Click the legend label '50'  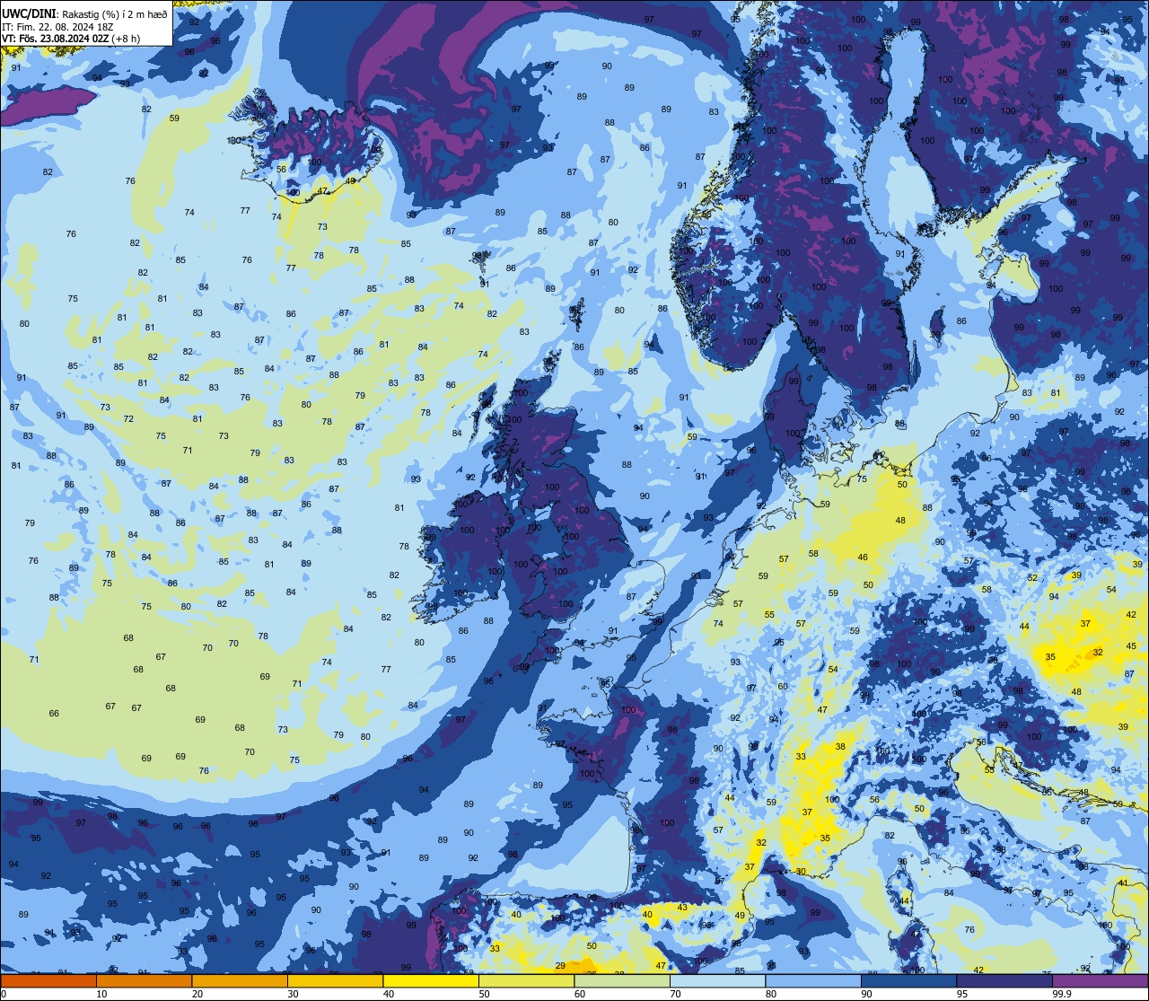(x=484, y=994)
